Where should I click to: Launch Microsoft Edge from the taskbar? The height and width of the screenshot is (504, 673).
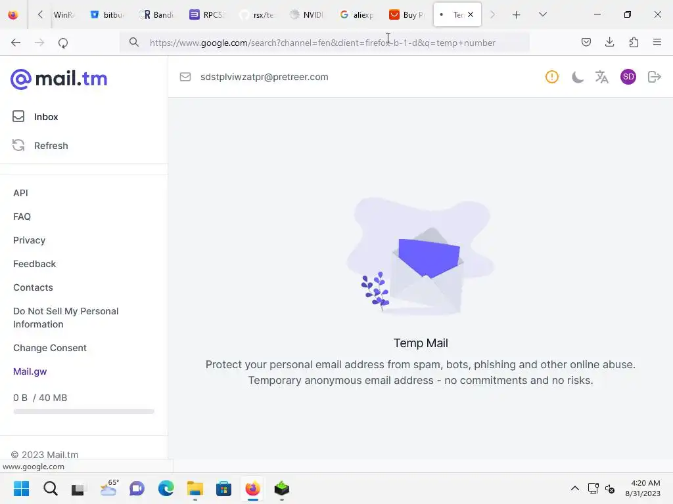coord(166,488)
